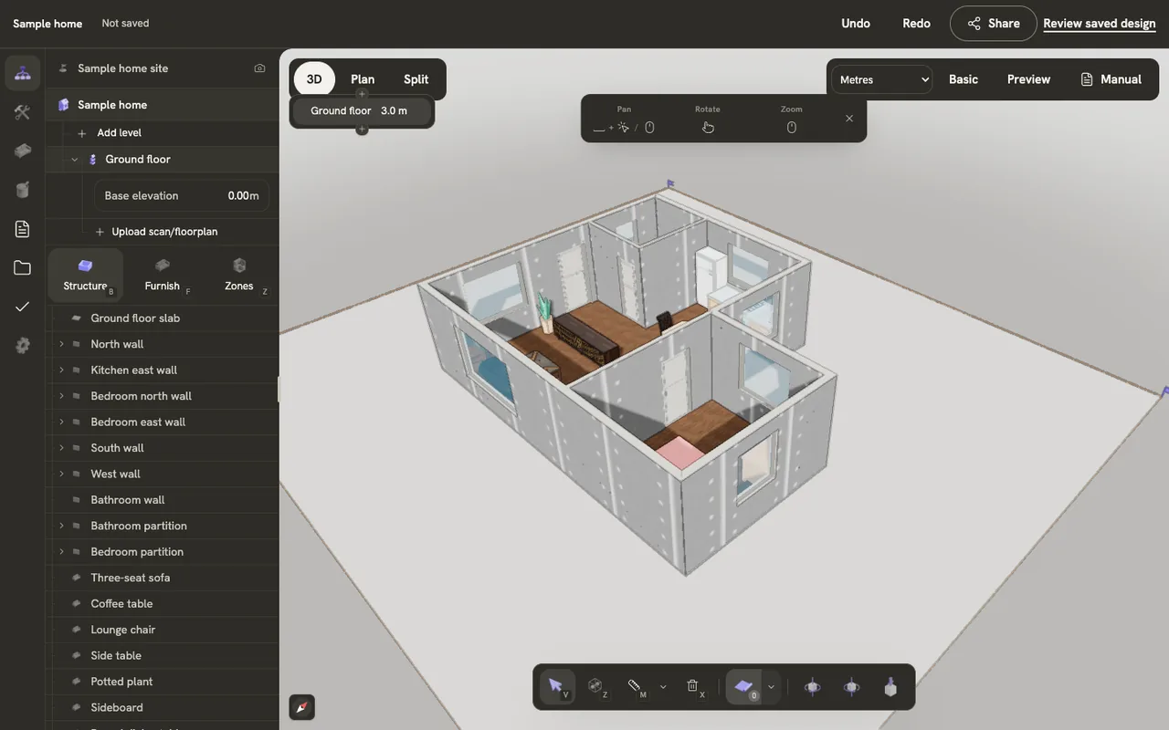Expand the South wall item

pyautogui.click(x=61, y=448)
